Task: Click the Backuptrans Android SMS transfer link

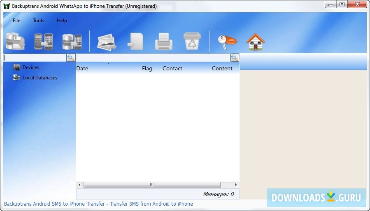Action: [98, 204]
